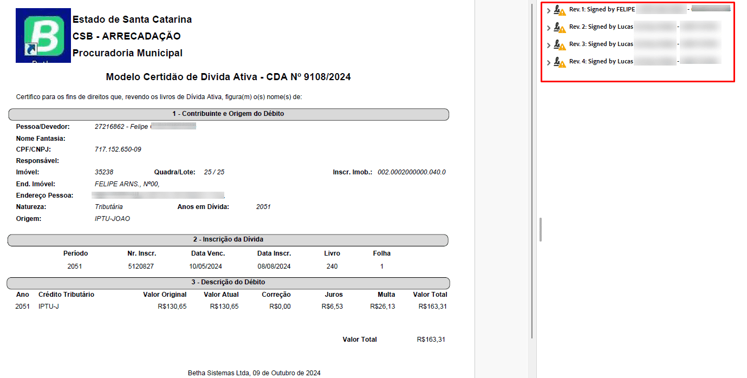This screenshot has width=747, height=378.
Task: Click the "2 - Inscrição da Dívida" section header
Action: pyautogui.click(x=228, y=239)
